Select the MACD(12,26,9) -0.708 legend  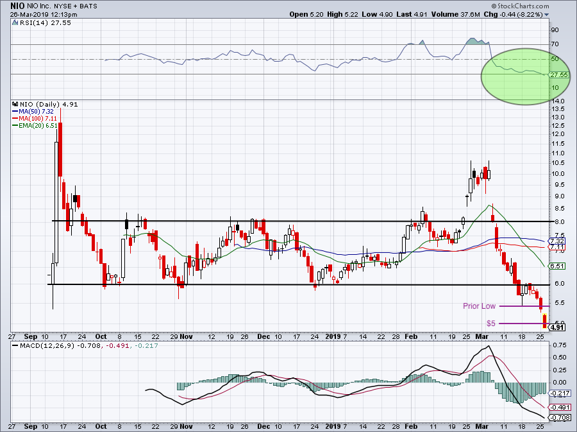point(56,346)
